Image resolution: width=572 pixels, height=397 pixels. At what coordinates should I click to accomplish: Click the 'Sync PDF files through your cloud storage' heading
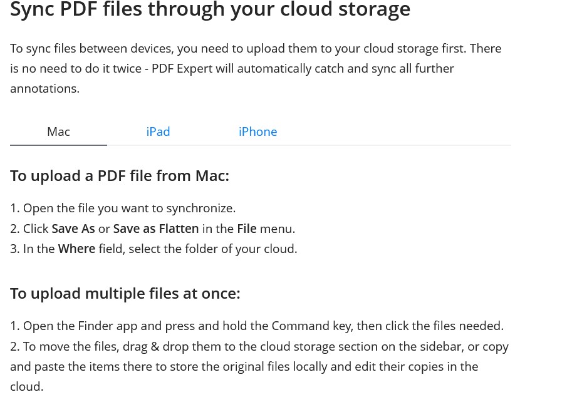(x=210, y=9)
